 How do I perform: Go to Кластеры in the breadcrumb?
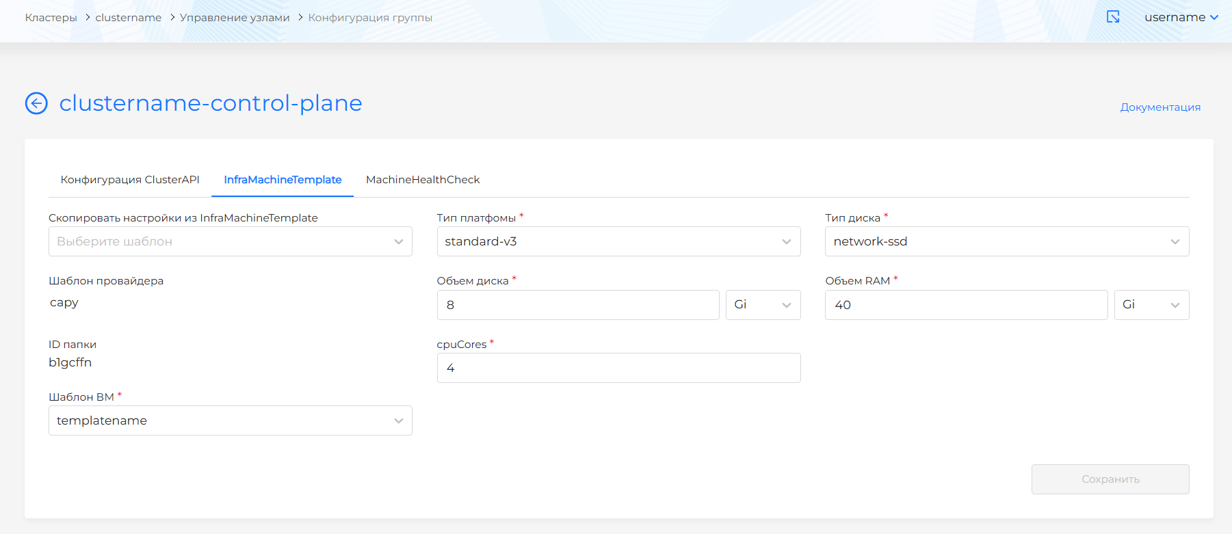(x=51, y=18)
